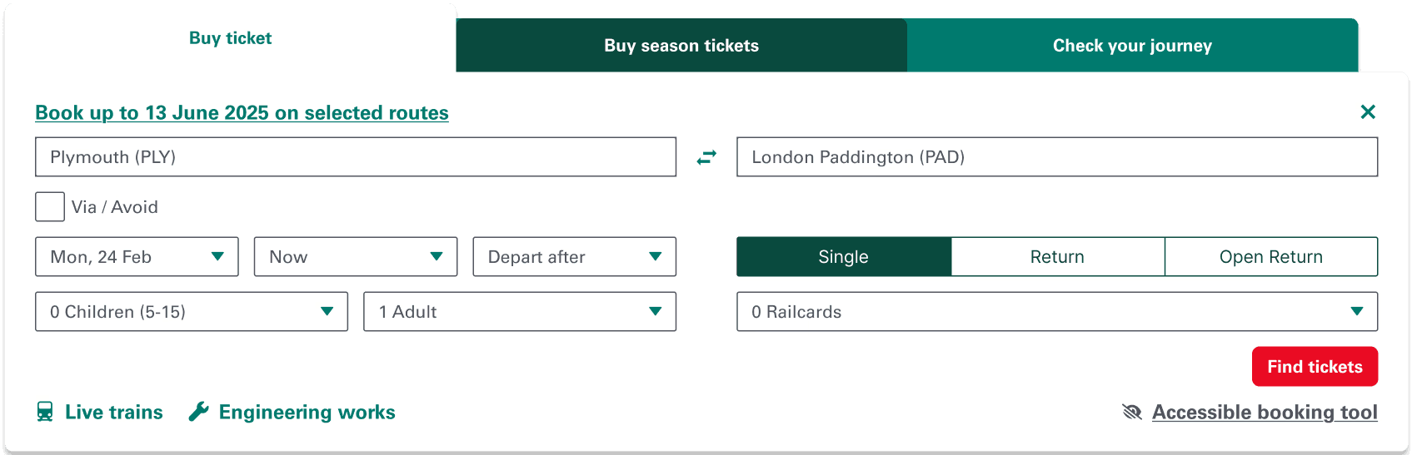Close the booking panel with X
The image size is (1412, 455).
point(1367,111)
